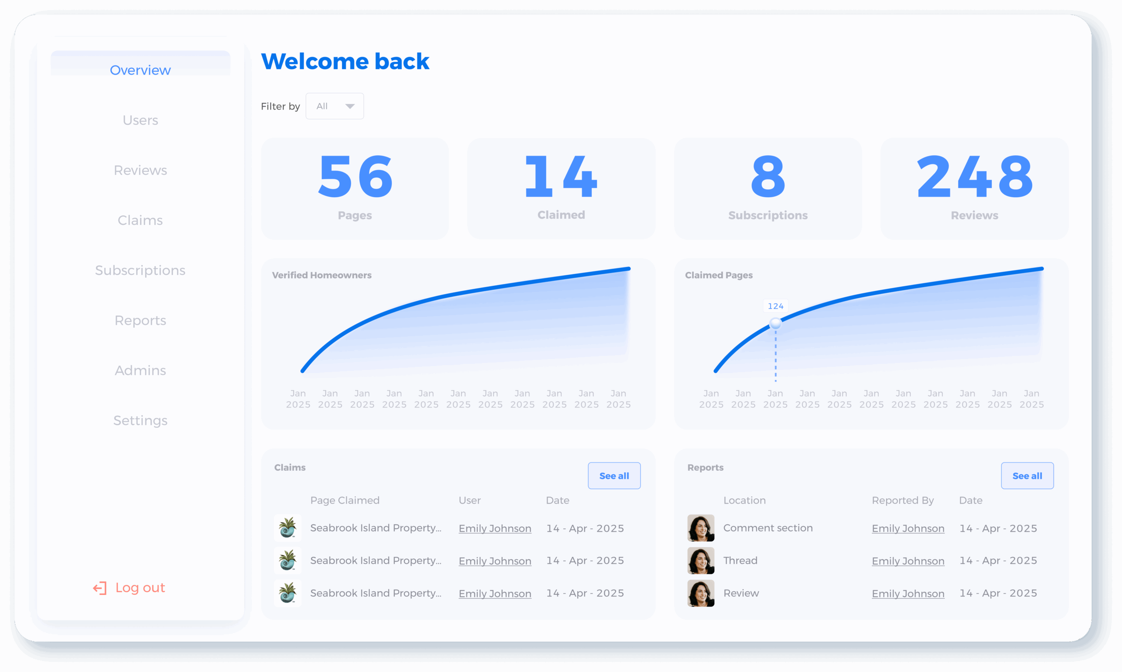Click the 248 Reviews stat card

click(x=974, y=188)
